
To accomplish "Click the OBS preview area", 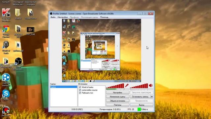I will tap(102, 51).
